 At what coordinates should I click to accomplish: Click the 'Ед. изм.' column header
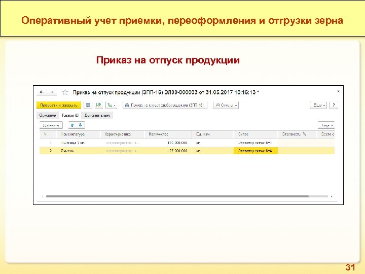(x=212, y=134)
